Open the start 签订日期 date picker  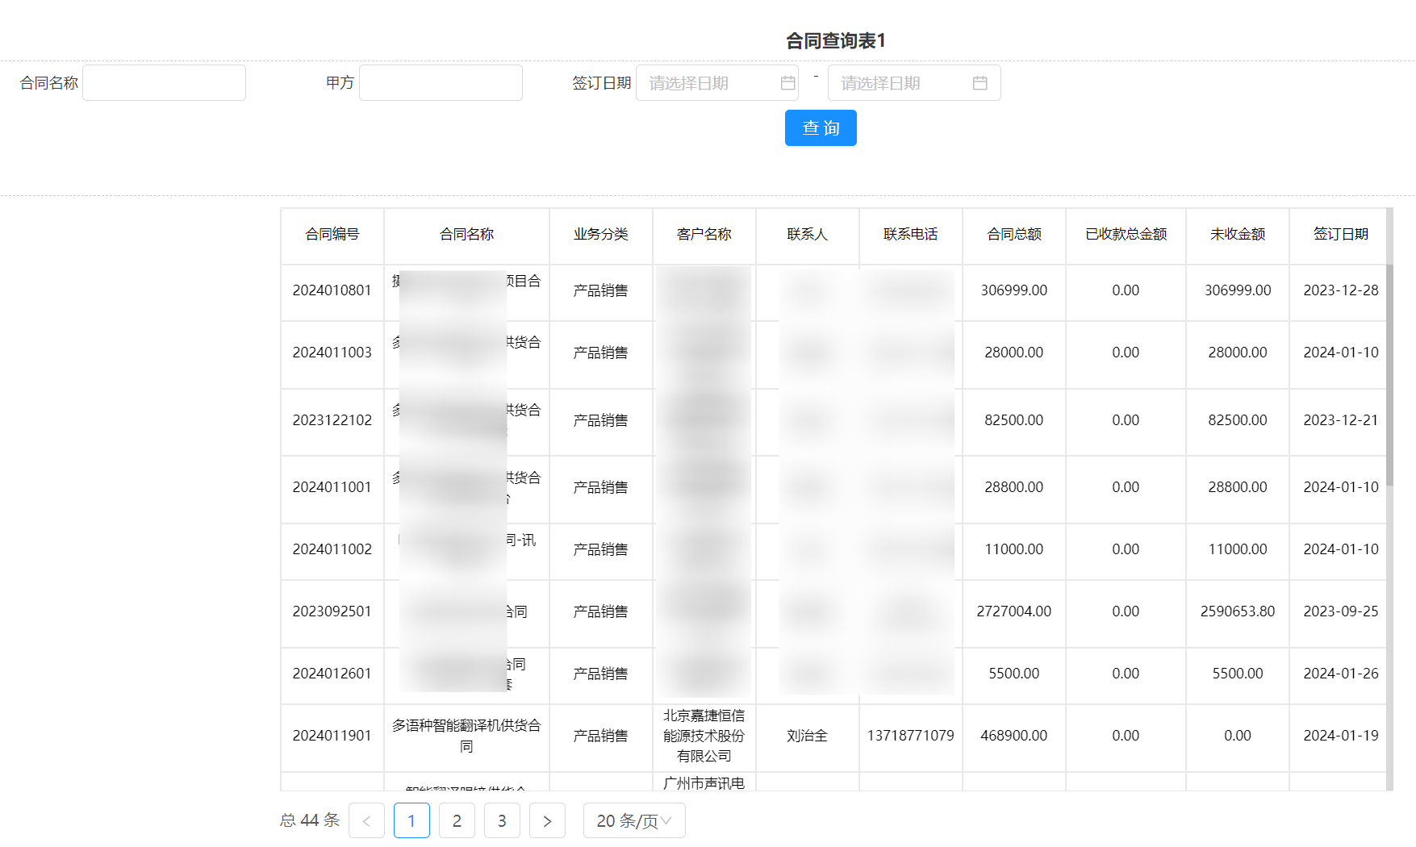(717, 83)
